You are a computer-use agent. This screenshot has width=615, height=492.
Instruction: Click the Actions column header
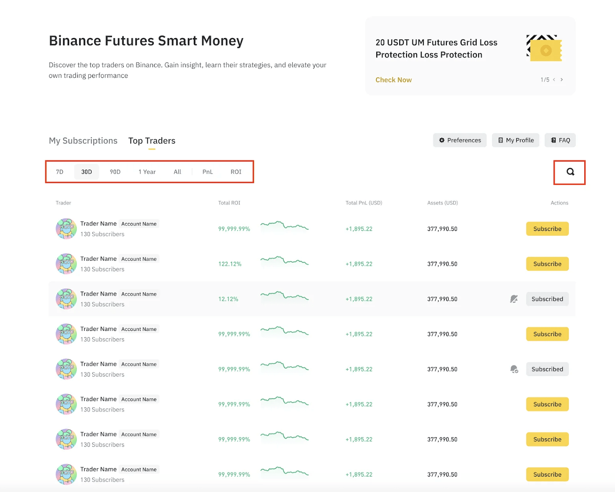[x=559, y=203]
